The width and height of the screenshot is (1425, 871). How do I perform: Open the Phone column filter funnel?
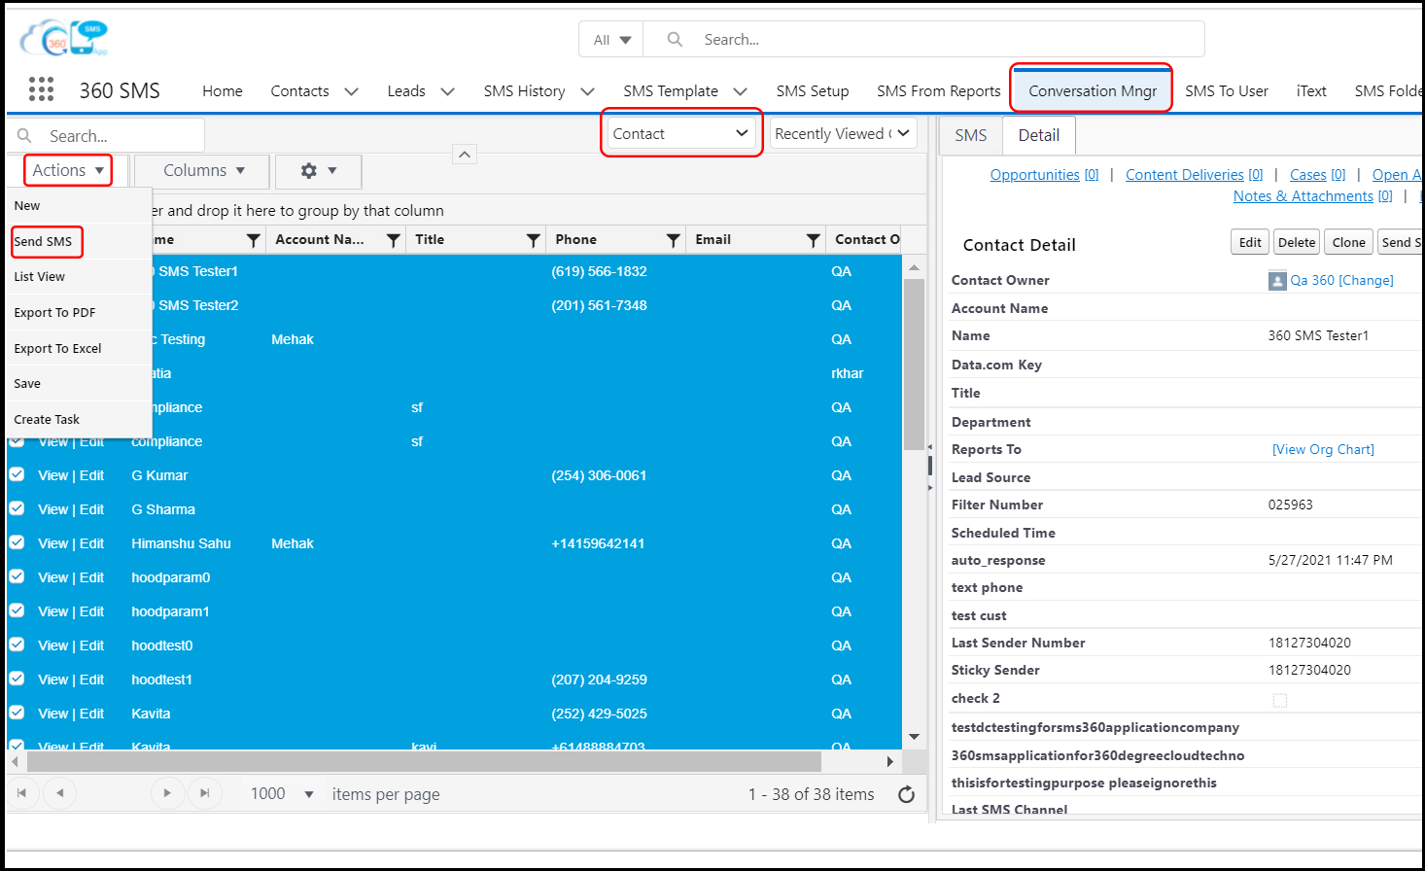point(673,240)
